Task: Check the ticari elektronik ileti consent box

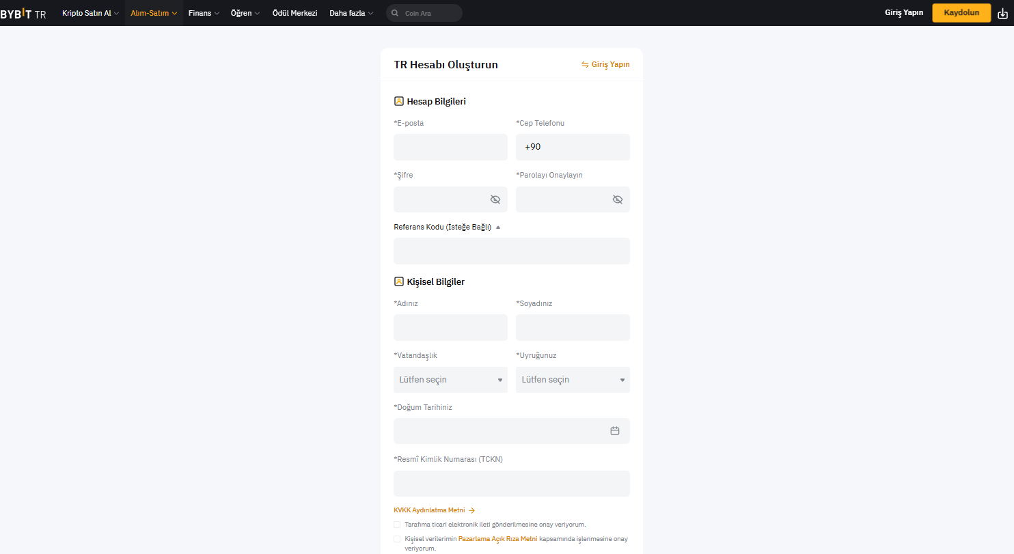Action: pos(397,525)
